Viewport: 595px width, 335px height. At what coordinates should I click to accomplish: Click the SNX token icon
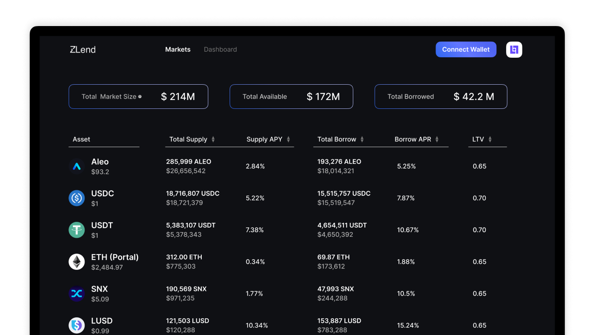click(77, 294)
